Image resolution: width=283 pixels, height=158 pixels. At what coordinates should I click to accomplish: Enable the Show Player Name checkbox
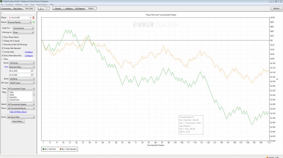(x=2, y=37)
